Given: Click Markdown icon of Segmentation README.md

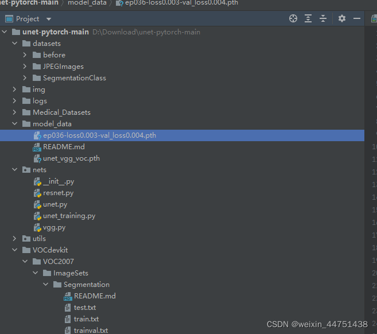Looking at the screenshot, I should [68, 296].
